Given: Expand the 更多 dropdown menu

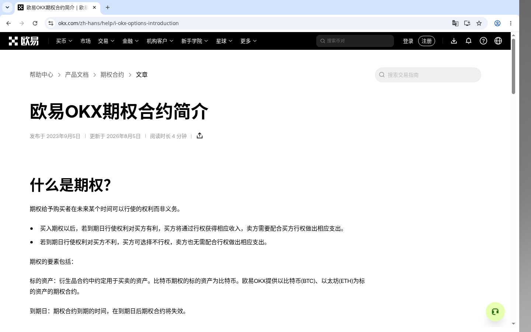Looking at the screenshot, I should point(249,41).
